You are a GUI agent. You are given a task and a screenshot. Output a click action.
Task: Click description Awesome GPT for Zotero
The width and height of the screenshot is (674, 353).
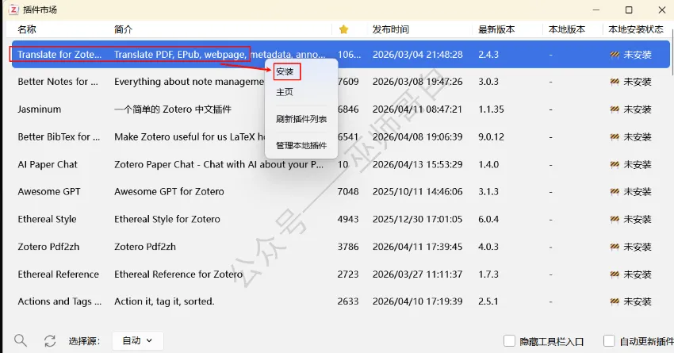(169, 191)
